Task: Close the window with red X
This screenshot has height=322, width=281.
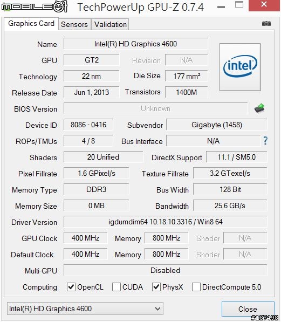Action: tap(264, 4)
